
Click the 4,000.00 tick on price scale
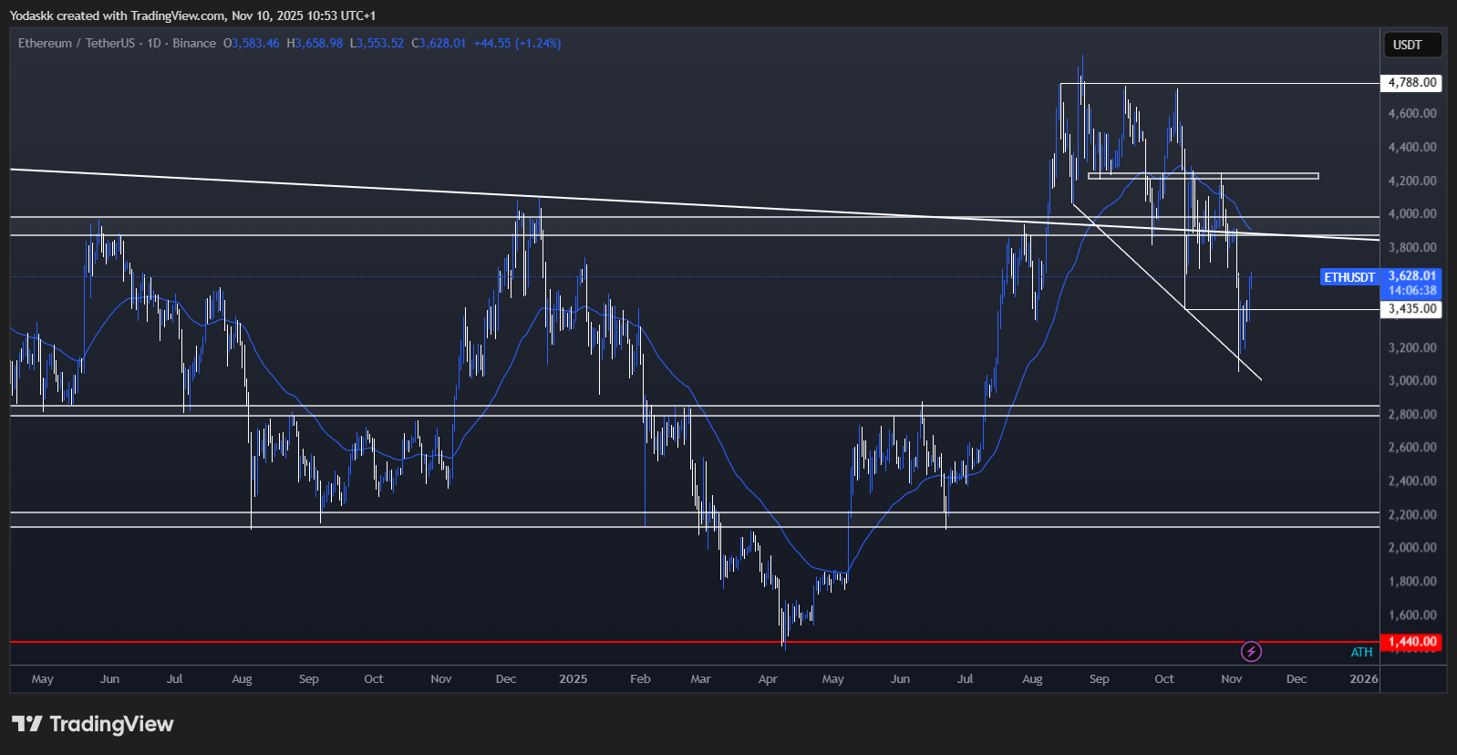coord(1411,214)
